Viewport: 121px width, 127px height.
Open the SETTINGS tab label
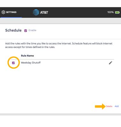tap(11, 12)
